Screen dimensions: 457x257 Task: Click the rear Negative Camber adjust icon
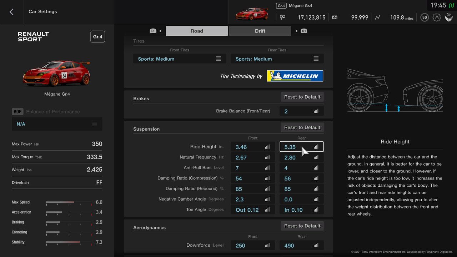[x=316, y=199]
